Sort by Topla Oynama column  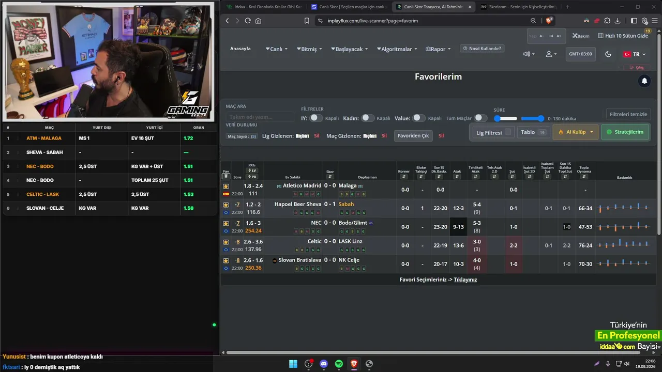coord(584,177)
